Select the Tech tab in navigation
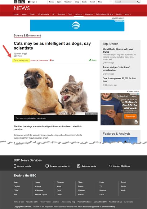The height and width of the screenshot is (209, 147). pyautogui.click(x=70, y=14)
